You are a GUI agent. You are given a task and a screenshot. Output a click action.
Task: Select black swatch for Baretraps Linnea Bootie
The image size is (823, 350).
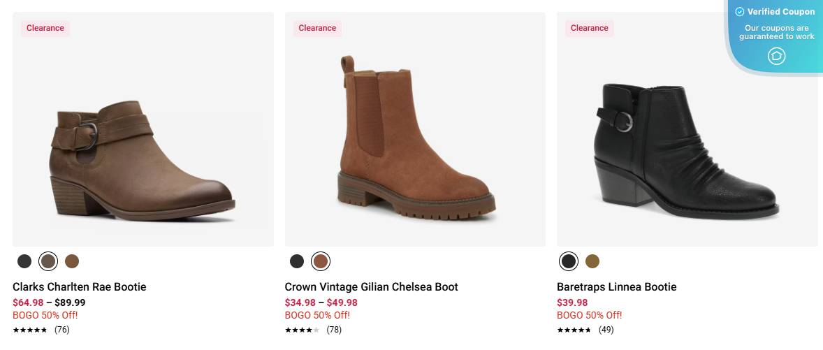(569, 261)
